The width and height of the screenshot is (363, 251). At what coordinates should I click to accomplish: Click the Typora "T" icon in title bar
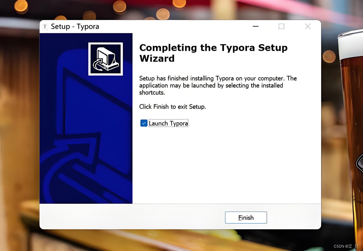pyautogui.click(x=45, y=27)
